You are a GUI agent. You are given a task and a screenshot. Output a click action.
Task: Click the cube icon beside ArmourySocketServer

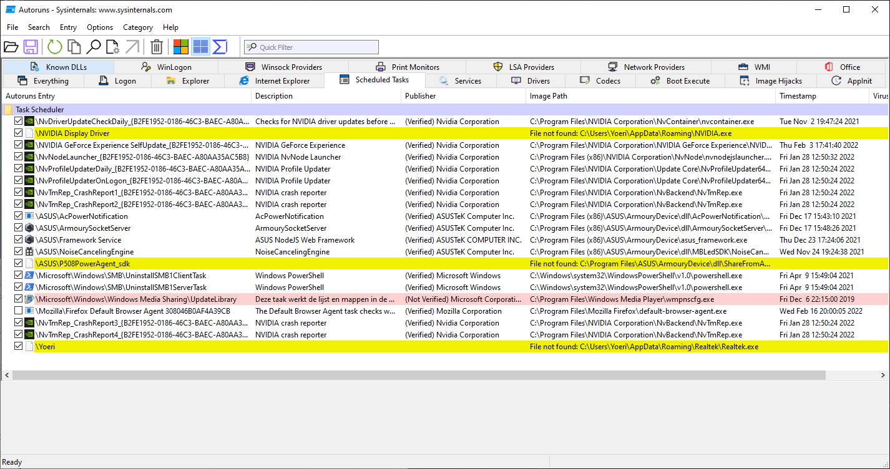pos(29,228)
